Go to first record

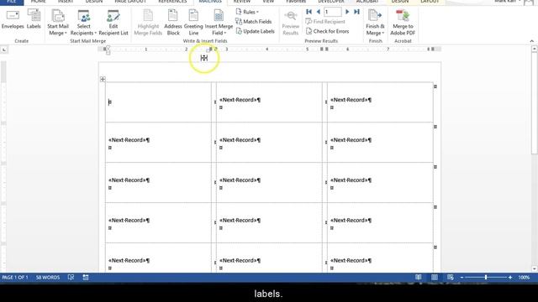coord(309,12)
